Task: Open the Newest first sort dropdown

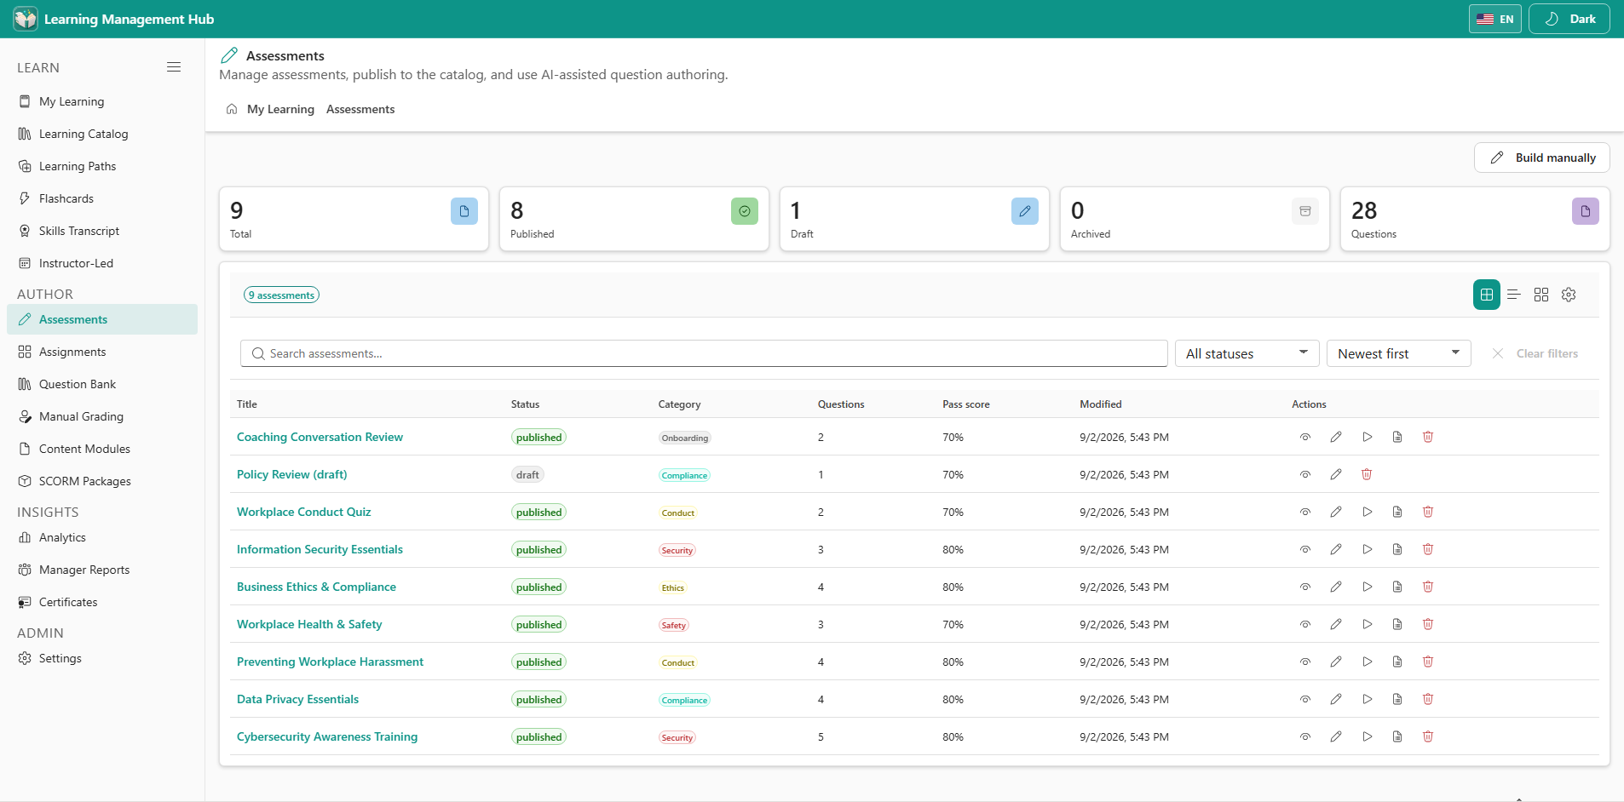Action: (x=1398, y=353)
